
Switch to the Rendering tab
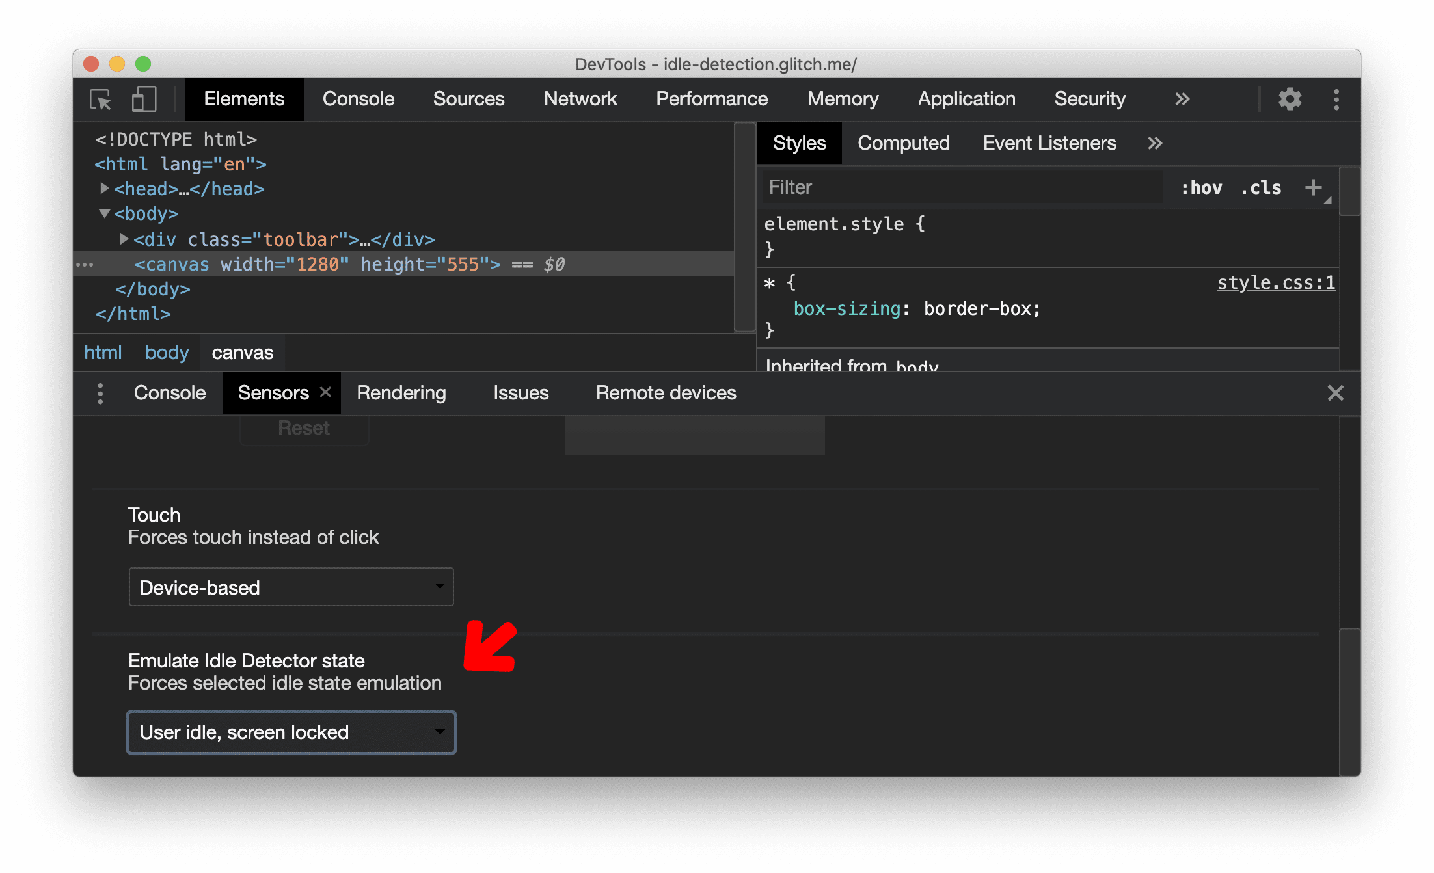pyautogui.click(x=401, y=392)
